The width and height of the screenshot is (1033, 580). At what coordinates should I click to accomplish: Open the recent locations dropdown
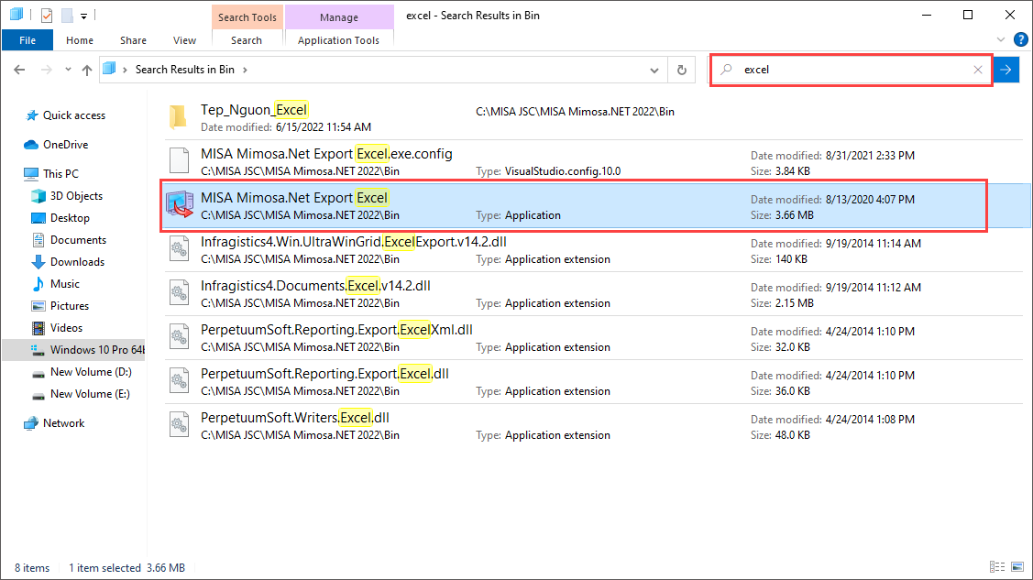pyautogui.click(x=68, y=70)
